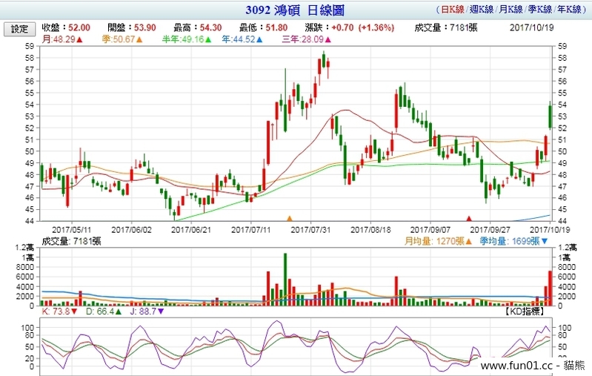Click the tallest green volume bar
Screen dimensions: 592x376
pyautogui.click(x=285, y=279)
